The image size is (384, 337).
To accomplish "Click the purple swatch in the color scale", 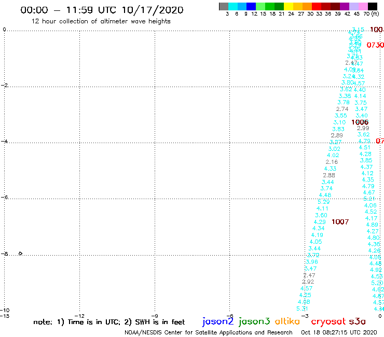I will [x=345, y=6].
